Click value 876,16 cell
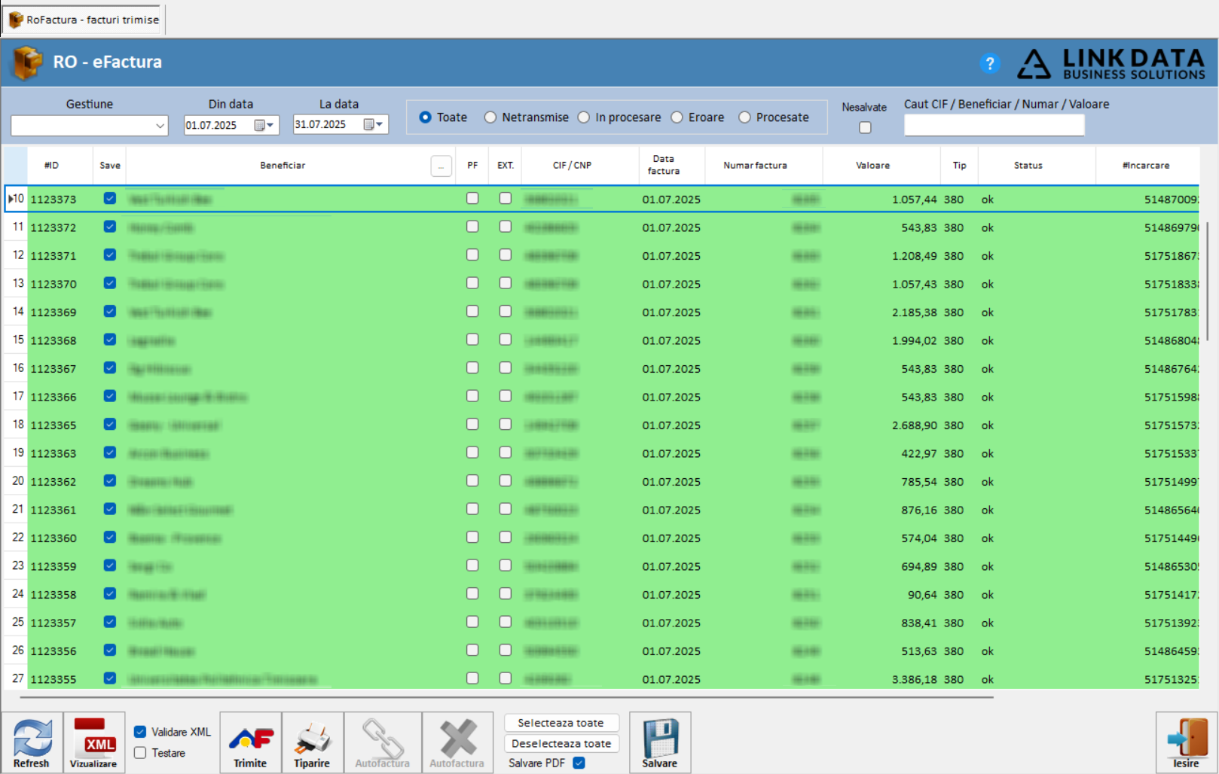 [x=881, y=510]
